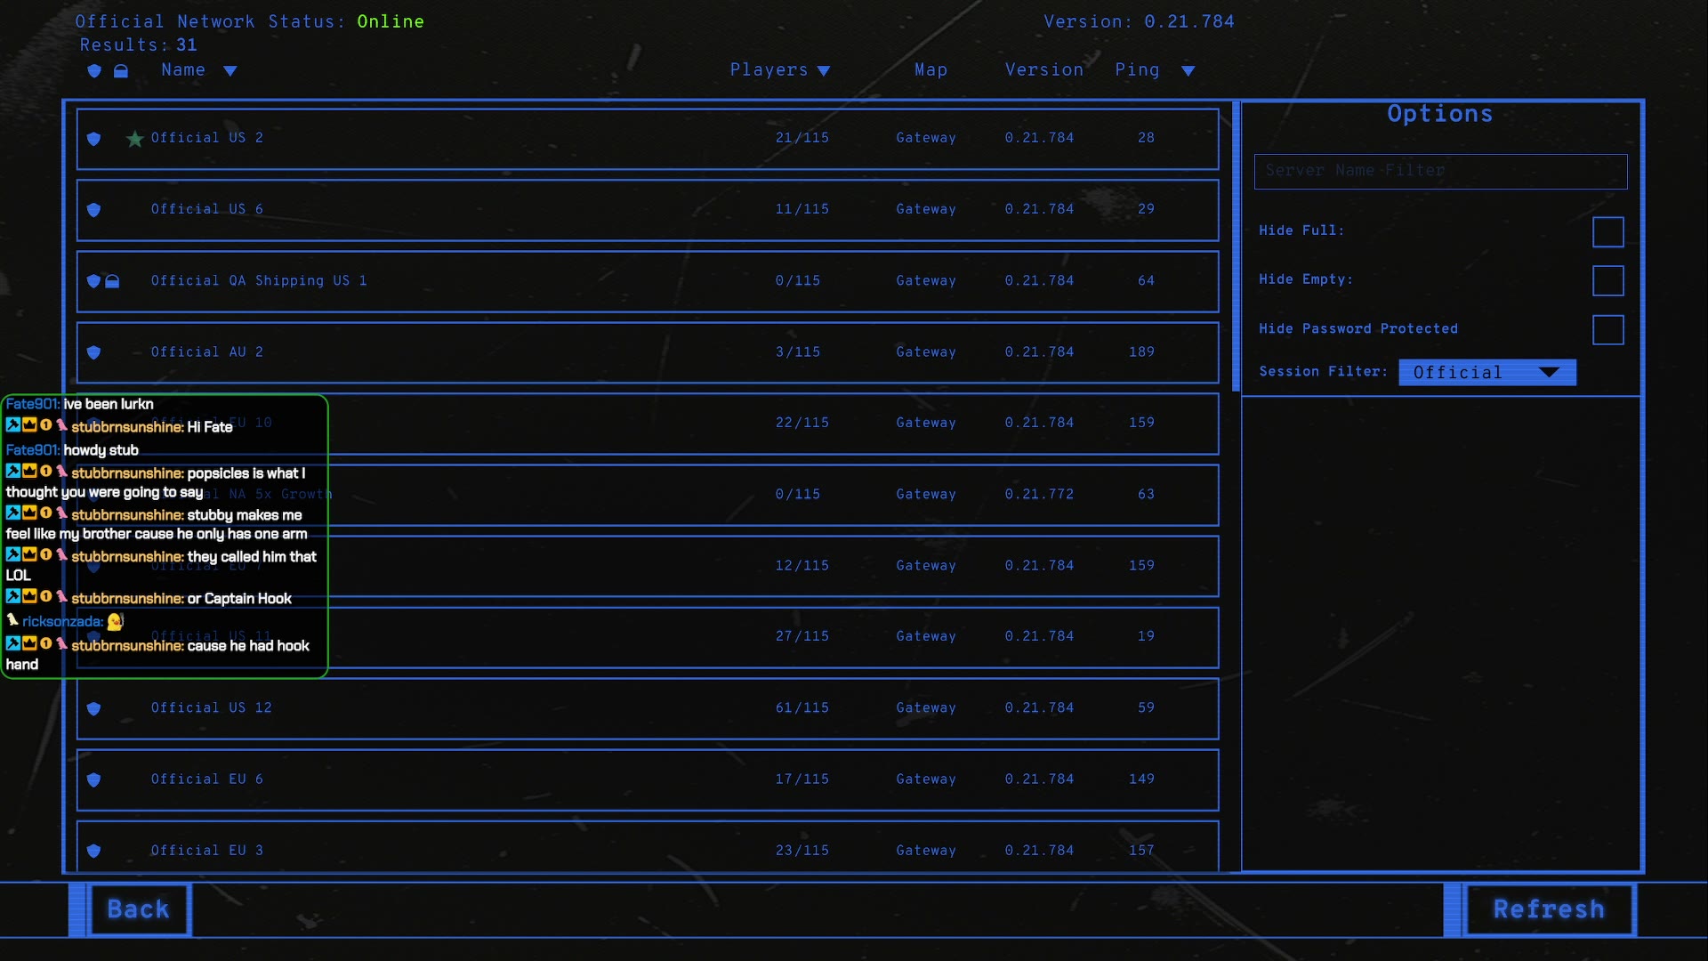
Task: Select the Official US 6 server row
Action: click(648, 210)
